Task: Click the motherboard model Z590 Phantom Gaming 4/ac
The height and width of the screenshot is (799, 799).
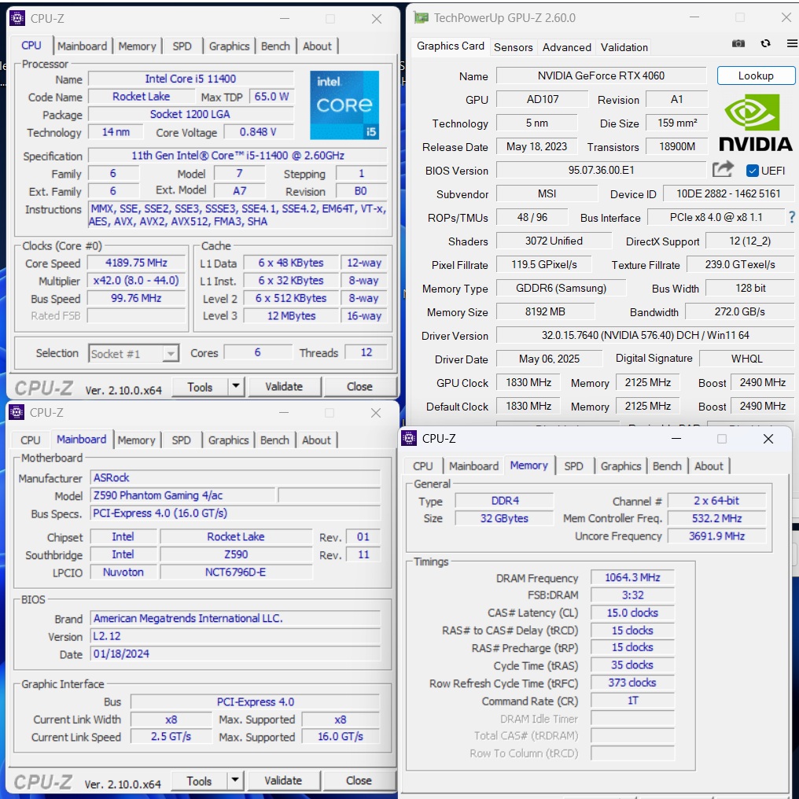Action: (183, 495)
